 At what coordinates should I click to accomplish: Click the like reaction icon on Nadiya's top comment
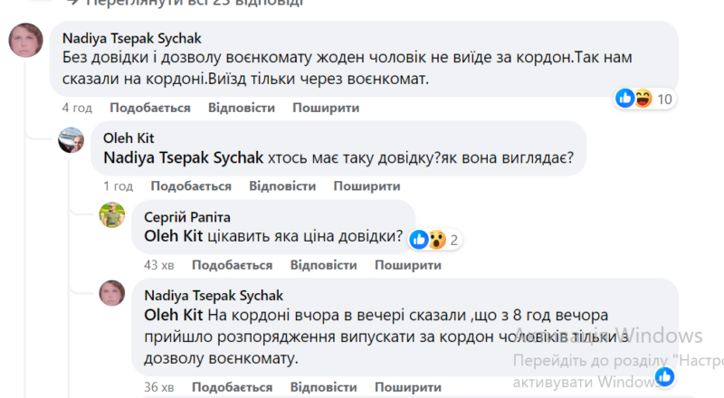point(625,98)
